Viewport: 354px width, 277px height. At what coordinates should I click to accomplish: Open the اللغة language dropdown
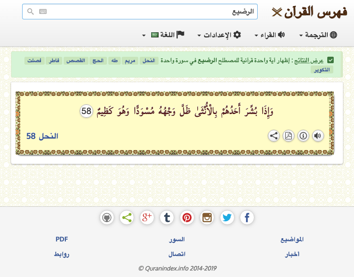click(x=163, y=35)
